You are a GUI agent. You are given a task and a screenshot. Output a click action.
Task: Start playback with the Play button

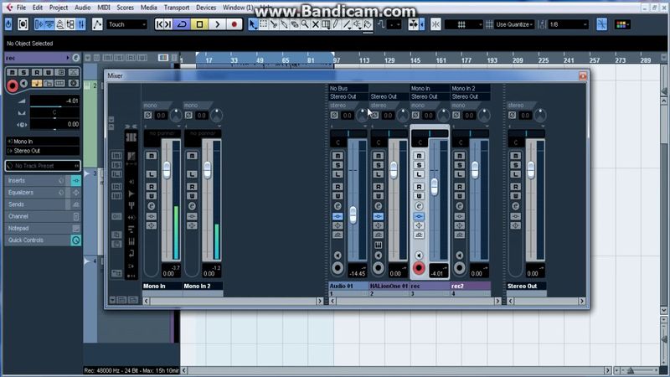tap(217, 24)
